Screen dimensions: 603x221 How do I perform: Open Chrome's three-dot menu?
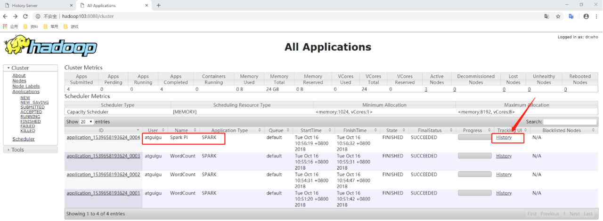(x=596, y=16)
